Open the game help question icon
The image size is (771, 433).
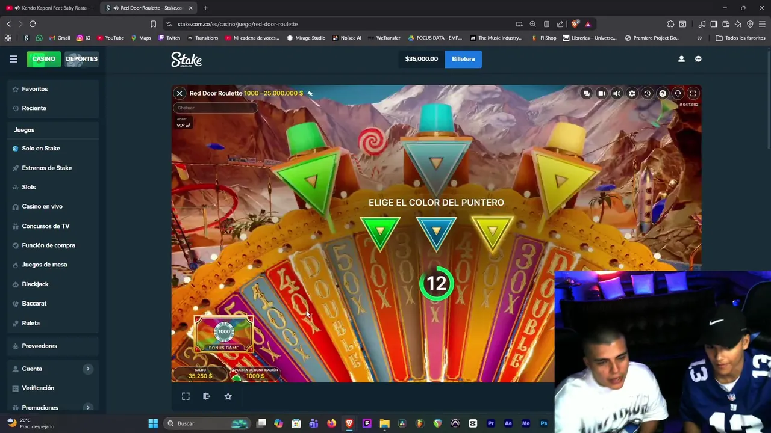tap(663, 93)
